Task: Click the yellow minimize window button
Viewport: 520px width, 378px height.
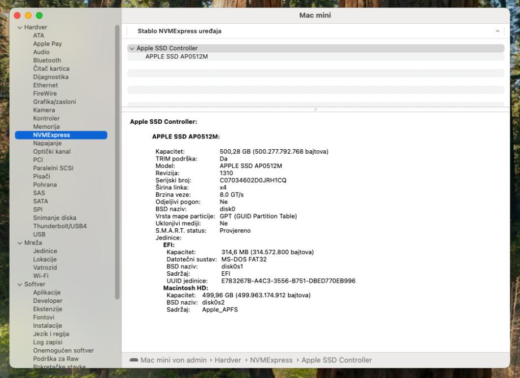Action: (x=28, y=16)
